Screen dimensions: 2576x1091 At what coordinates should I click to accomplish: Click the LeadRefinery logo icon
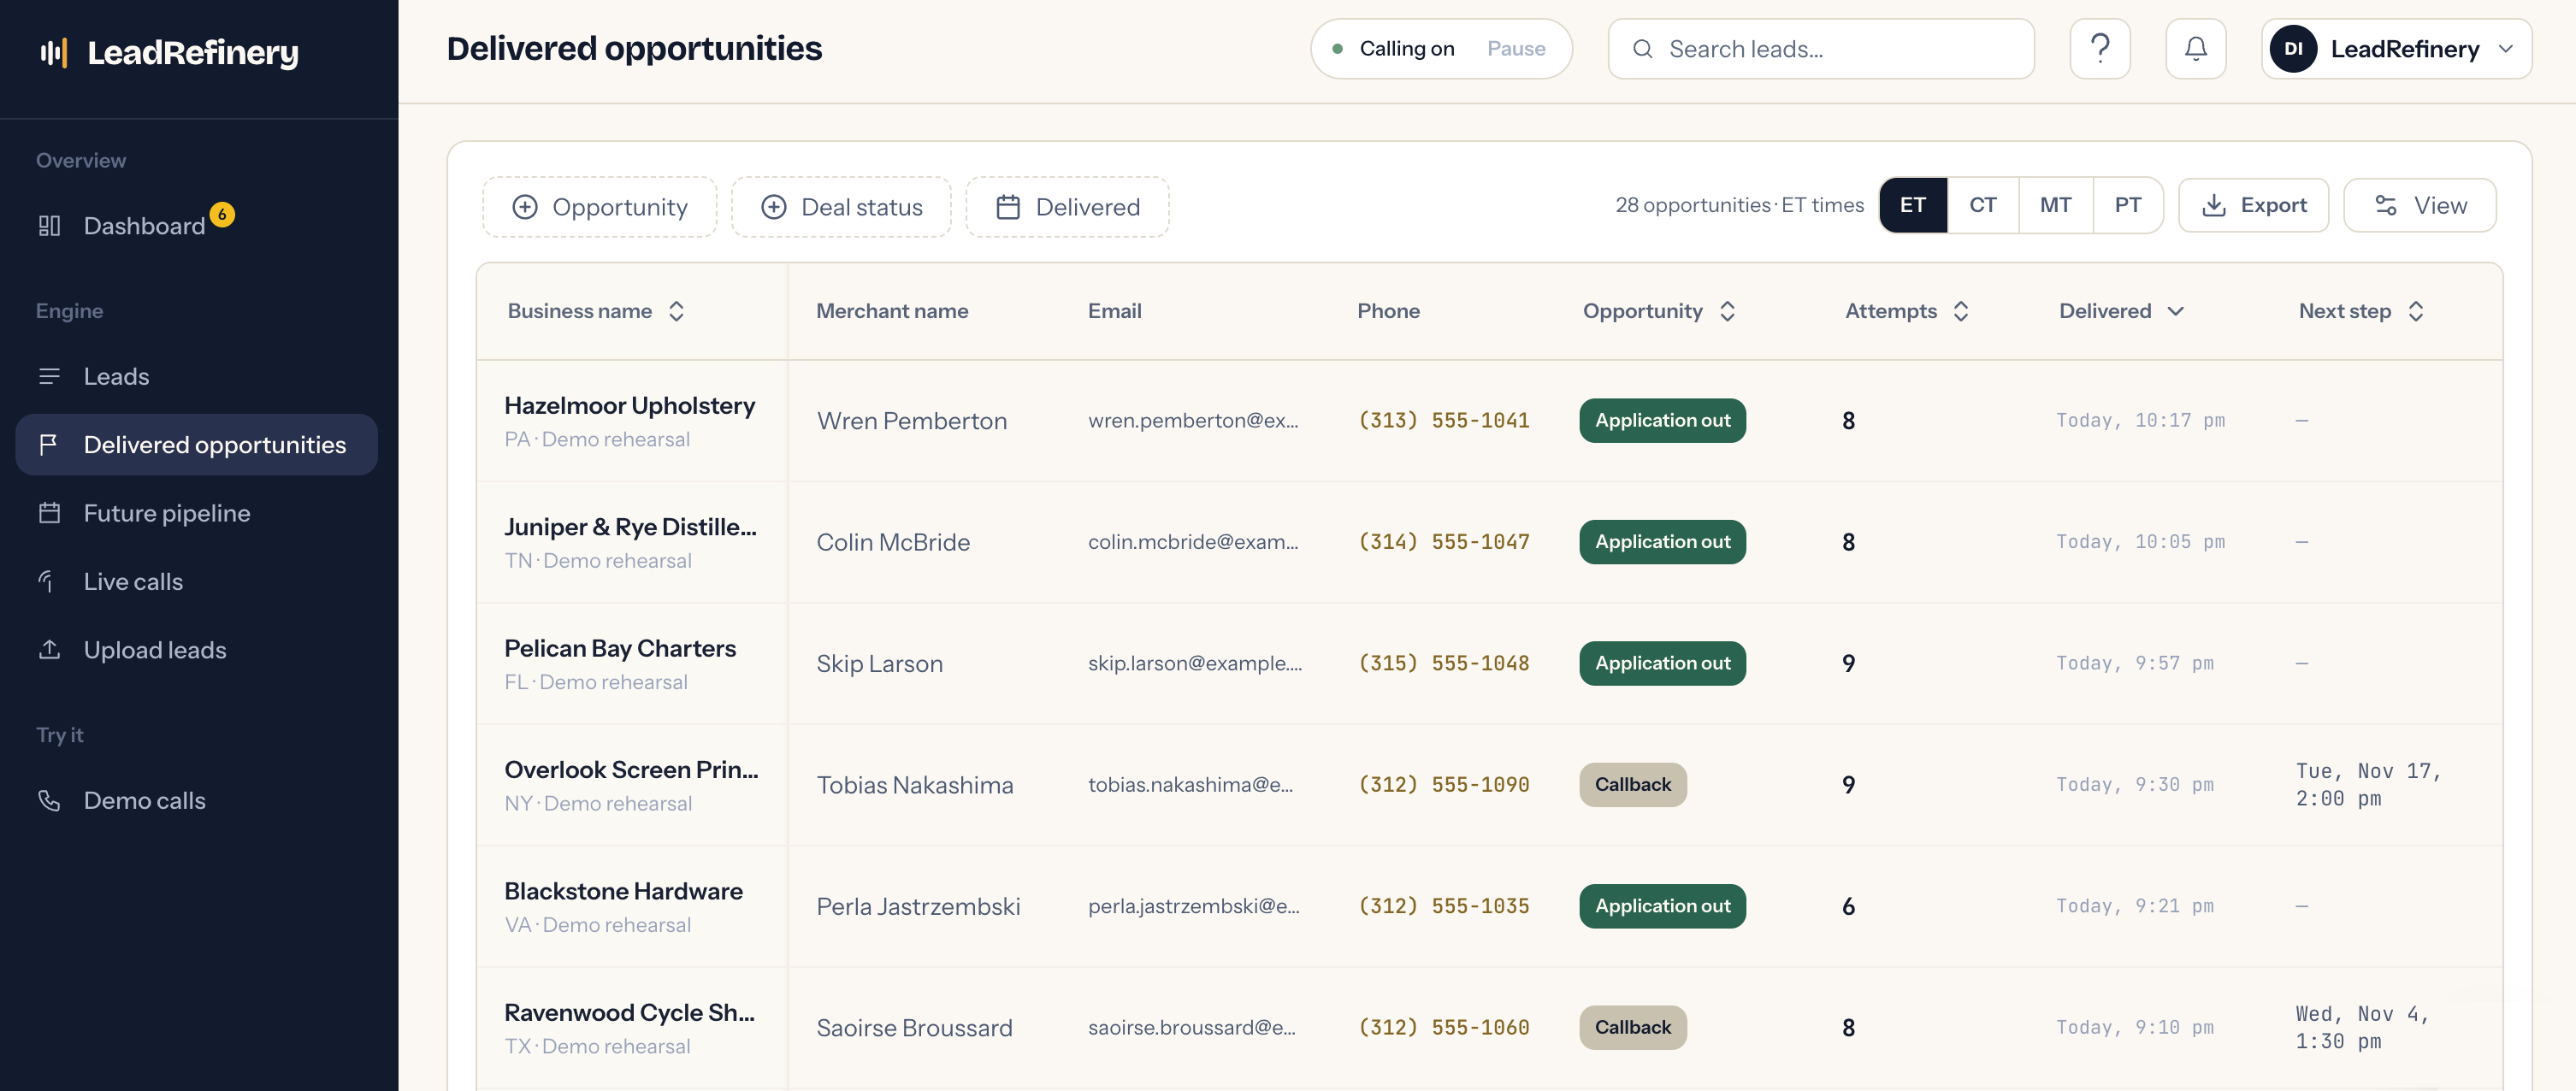tap(53, 52)
